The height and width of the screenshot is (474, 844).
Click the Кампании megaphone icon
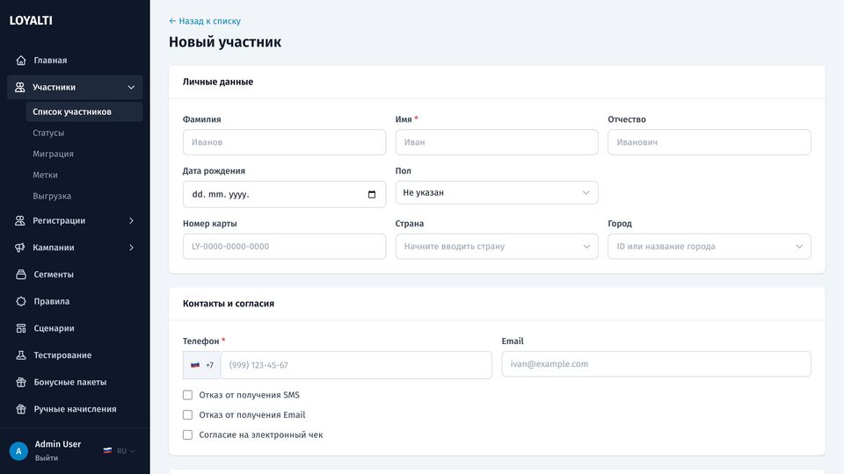click(20, 248)
